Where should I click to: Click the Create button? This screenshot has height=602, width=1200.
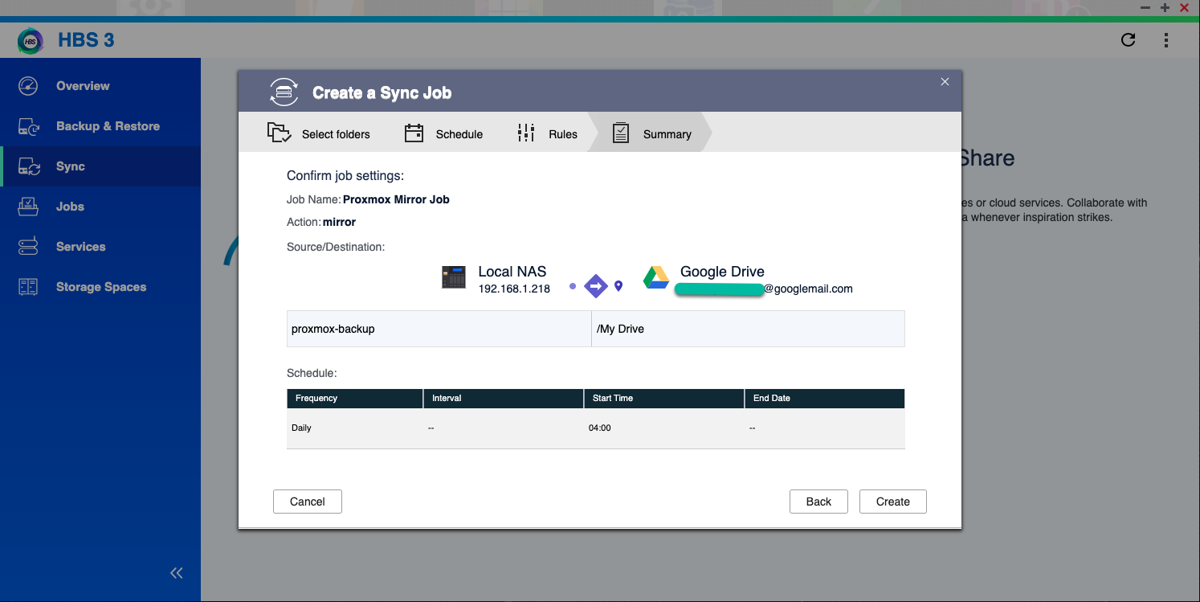click(x=892, y=501)
